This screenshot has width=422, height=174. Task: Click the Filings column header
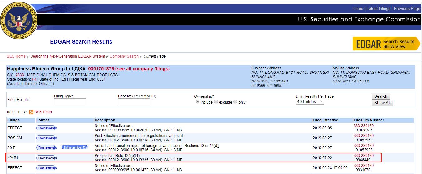pyautogui.click(x=13, y=120)
